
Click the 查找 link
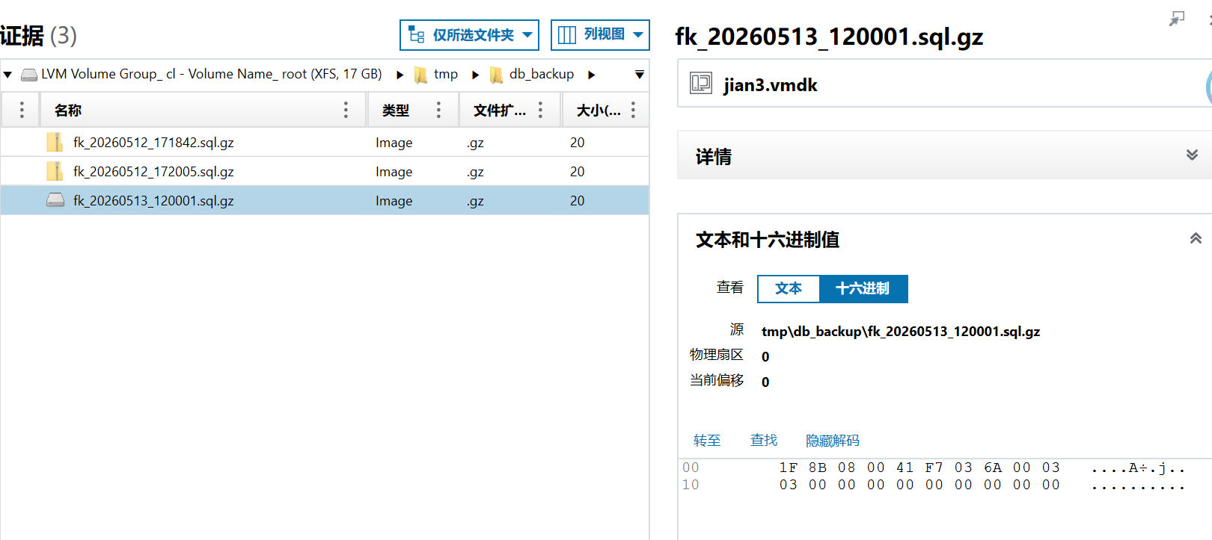[x=764, y=441]
